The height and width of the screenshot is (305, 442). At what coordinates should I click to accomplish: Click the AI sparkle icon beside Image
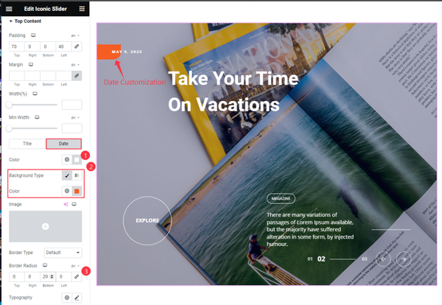[66, 204]
